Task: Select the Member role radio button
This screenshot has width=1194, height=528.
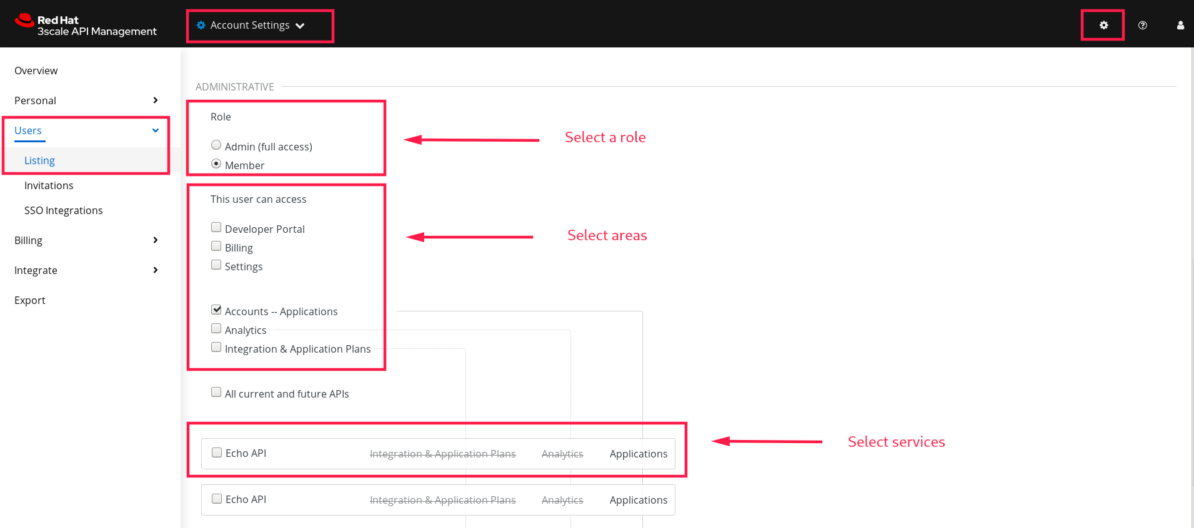Action: point(216,164)
